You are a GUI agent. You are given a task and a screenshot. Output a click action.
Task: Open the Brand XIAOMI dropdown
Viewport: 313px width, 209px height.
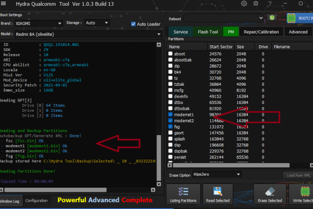point(39,23)
